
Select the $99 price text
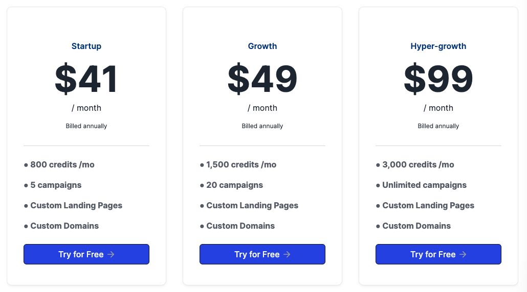[x=438, y=79]
